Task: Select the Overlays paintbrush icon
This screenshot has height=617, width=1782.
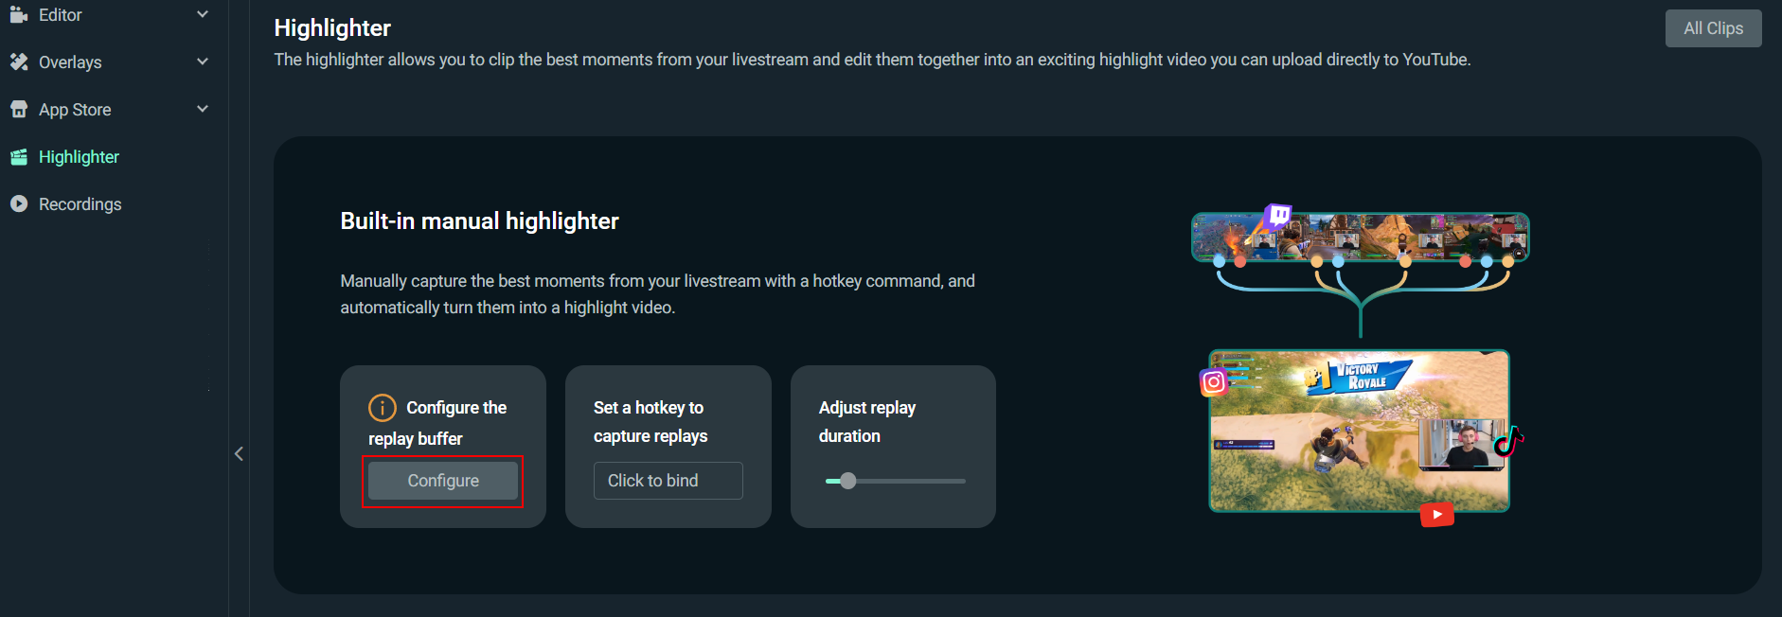Action: (x=19, y=62)
